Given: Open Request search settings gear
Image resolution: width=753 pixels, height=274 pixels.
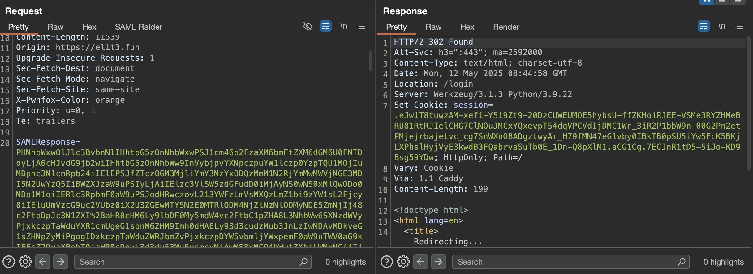Looking at the screenshot, I should click(25, 262).
